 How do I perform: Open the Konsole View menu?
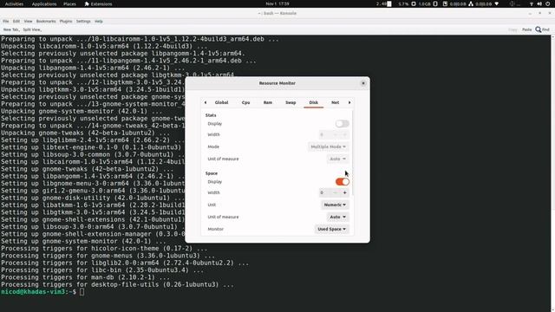click(28, 21)
